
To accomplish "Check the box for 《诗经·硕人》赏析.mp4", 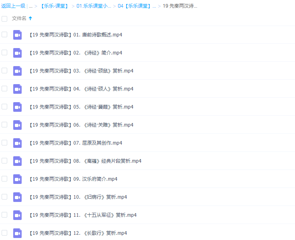I will (4, 89).
